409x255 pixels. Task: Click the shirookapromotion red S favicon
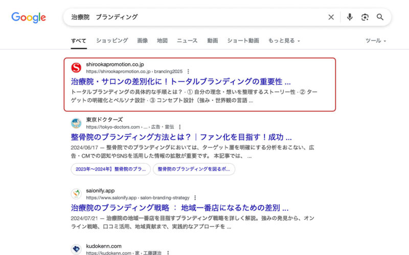click(76, 68)
